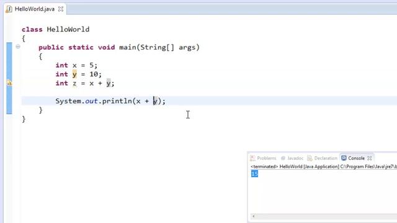Screen dimensions: 397x223
Task: Collapse the main method fold marker
Action: [x=18, y=46]
